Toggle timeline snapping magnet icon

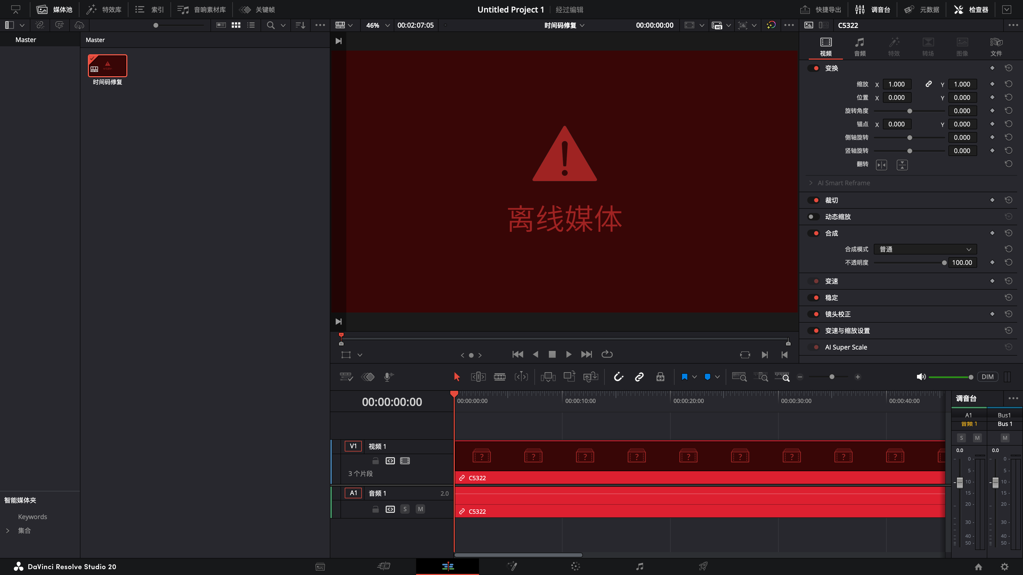click(618, 377)
